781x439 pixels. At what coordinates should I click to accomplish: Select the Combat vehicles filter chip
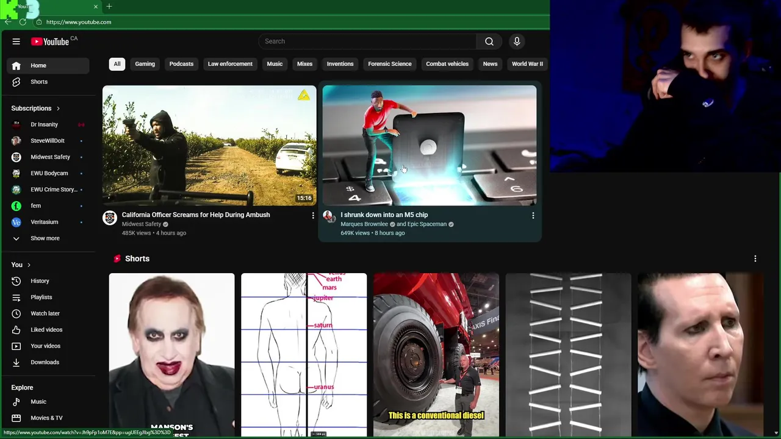pyautogui.click(x=447, y=64)
